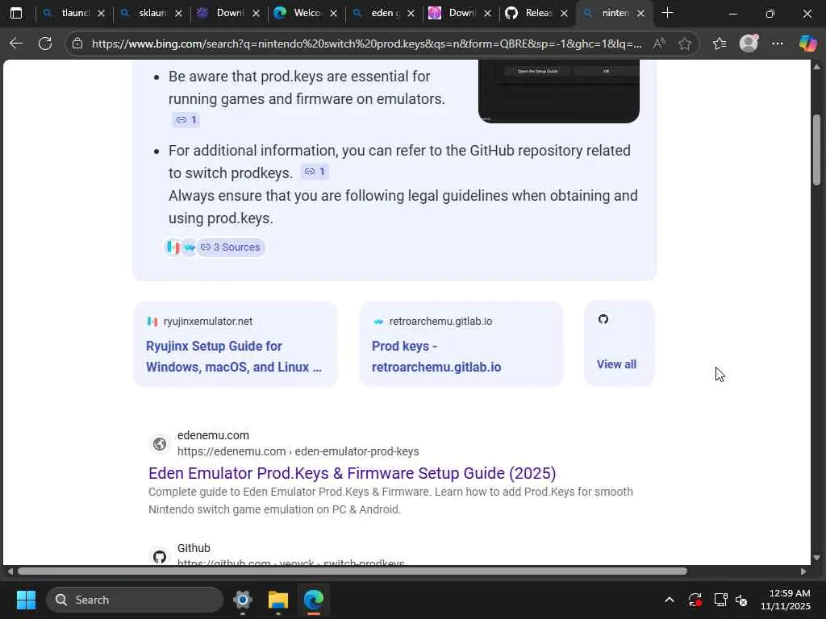Close the GitHub 'Releas' tab
This screenshot has height=619, width=826.
click(x=564, y=13)
